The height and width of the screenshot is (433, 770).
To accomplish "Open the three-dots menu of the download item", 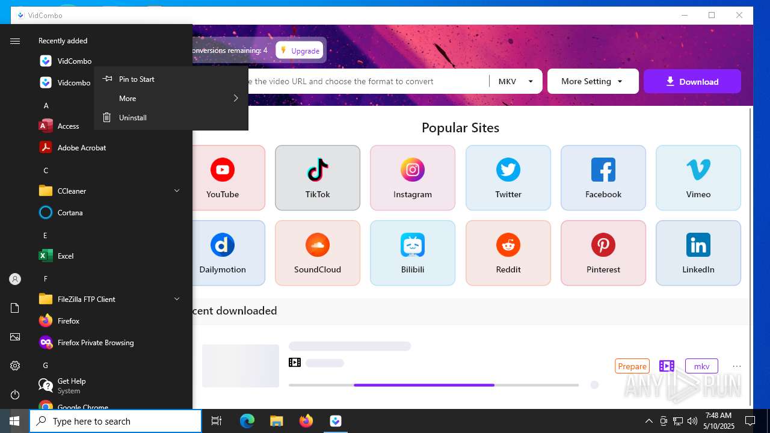I will coord(737,366).
